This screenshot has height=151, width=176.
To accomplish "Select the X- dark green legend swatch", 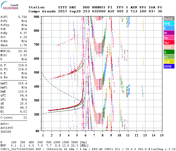I will tap(169, 52).
